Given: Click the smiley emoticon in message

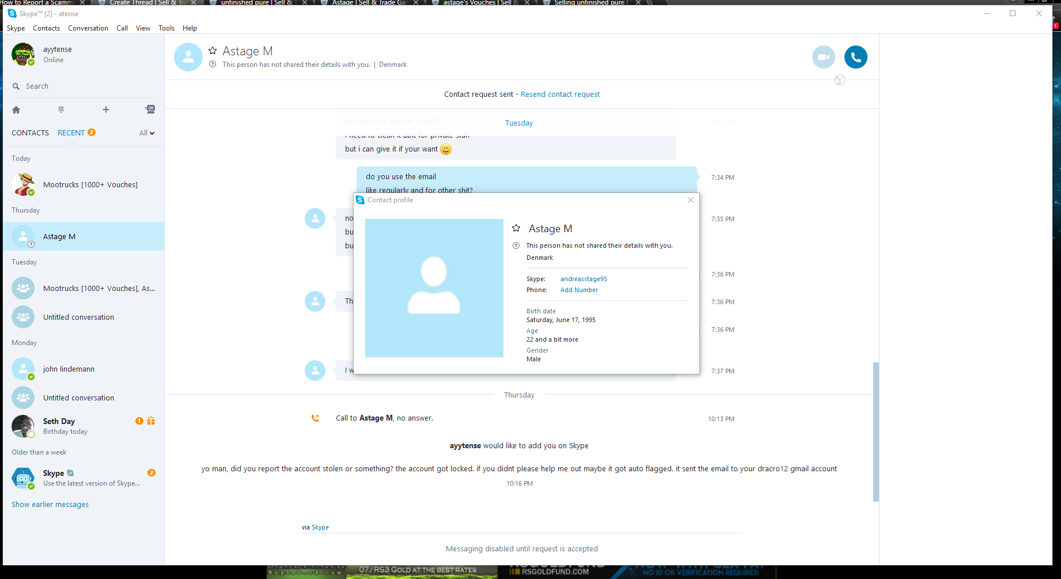Looking at the screenshot, I should click(x=446, y=149).
